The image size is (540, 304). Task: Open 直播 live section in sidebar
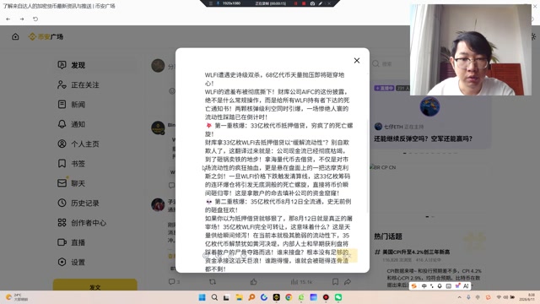click(x=96, y=242)
